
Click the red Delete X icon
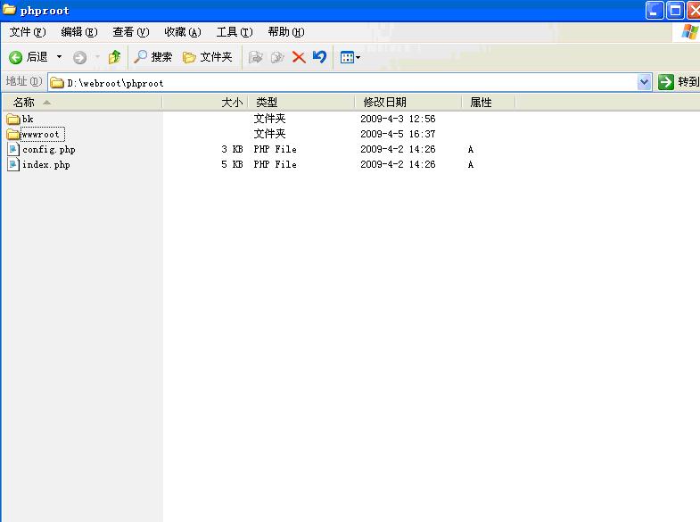(x=299, y=57)
